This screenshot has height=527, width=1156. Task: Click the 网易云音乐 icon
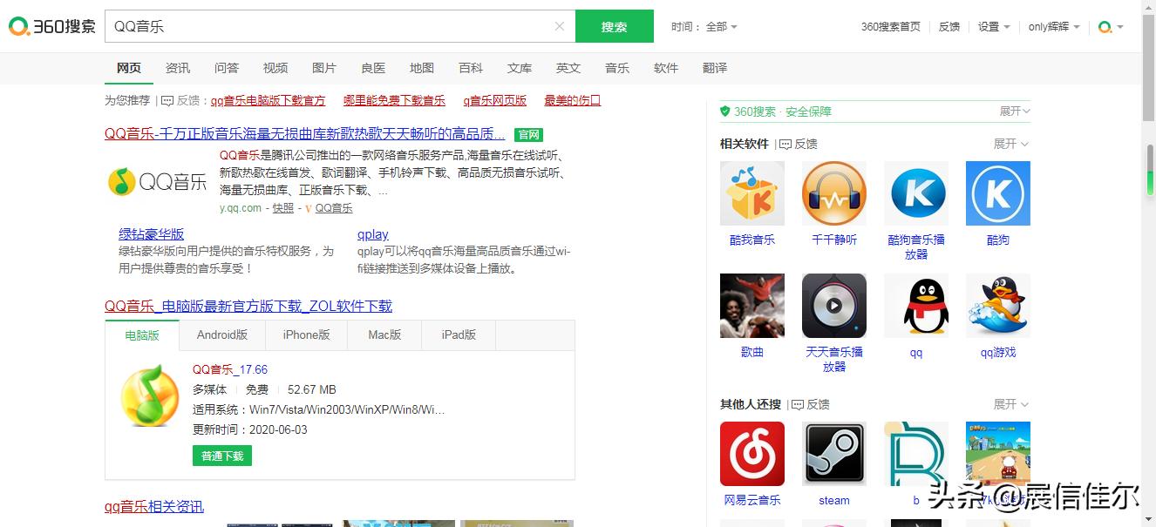(751, 453)
